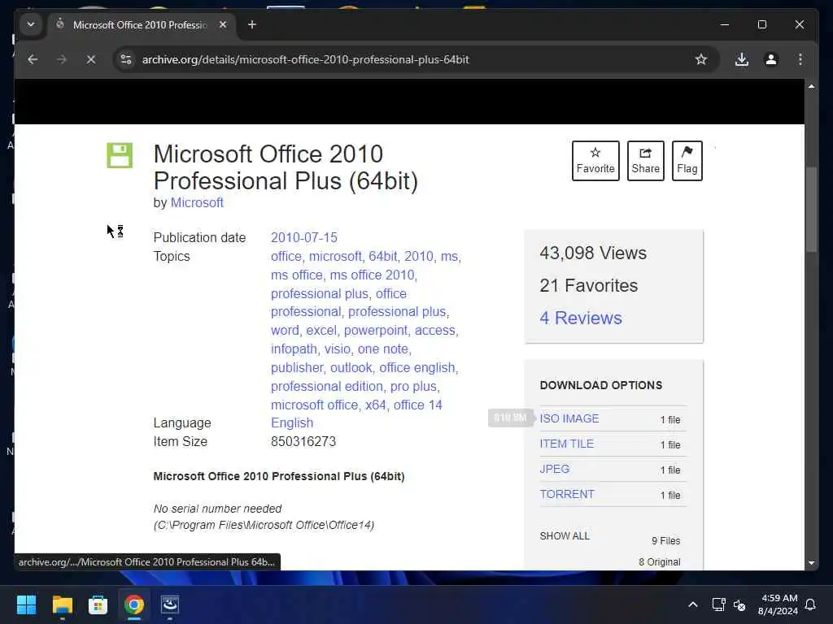
Task: Click the back navigation arrow
Action: pos(33,59)
